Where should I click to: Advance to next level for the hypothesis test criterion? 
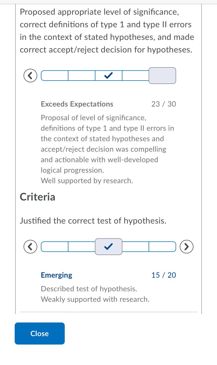(x=187, y=247)
